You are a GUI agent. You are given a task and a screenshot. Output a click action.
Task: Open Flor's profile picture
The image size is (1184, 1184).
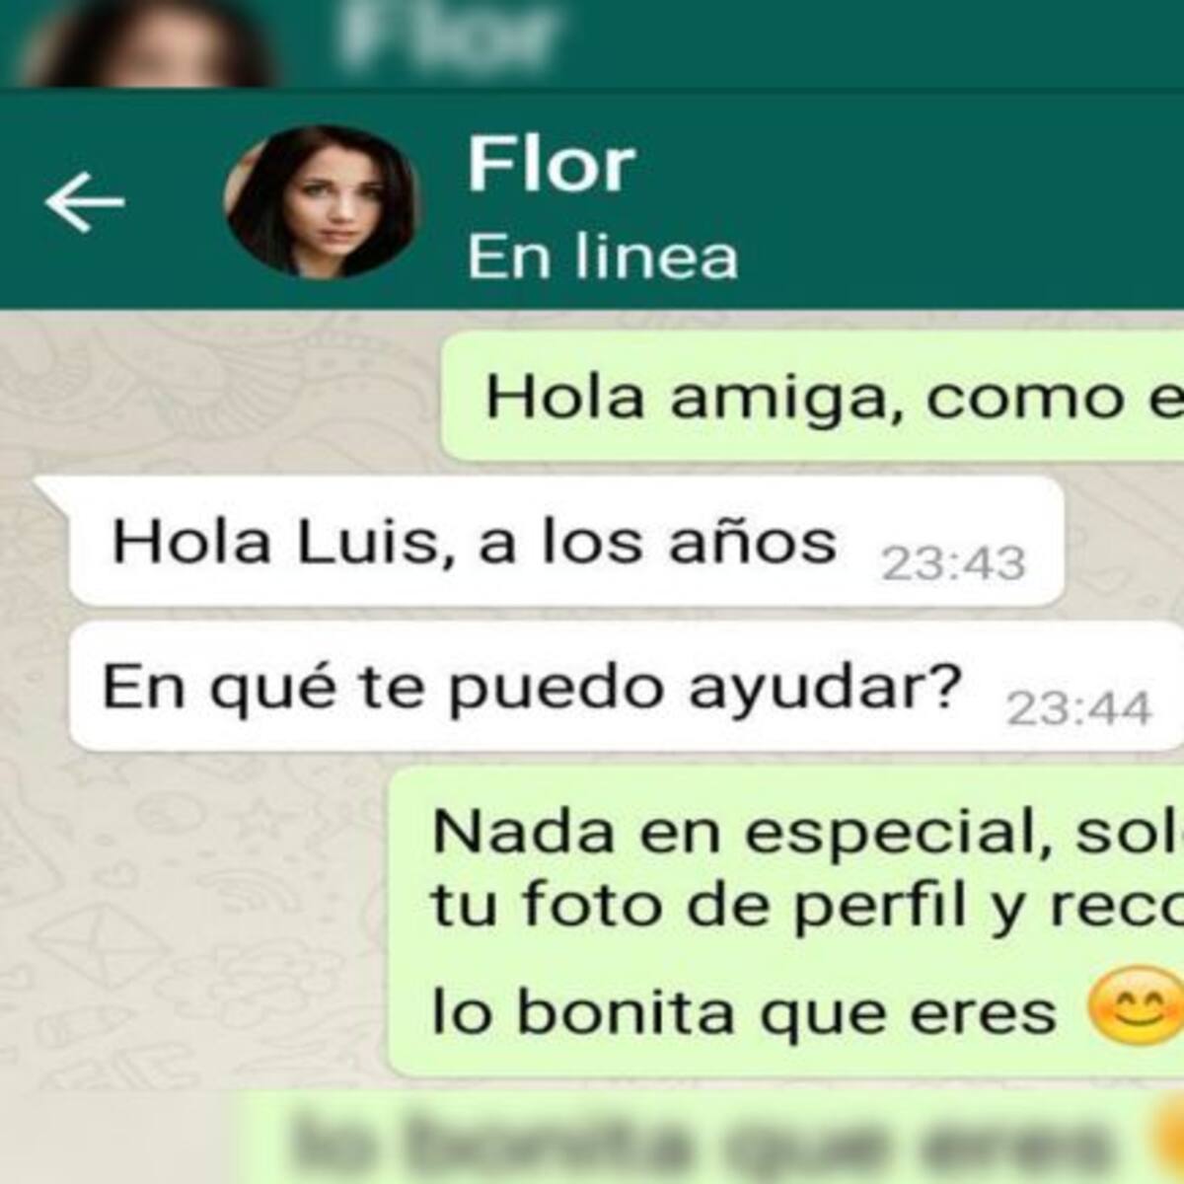[322, 201]
